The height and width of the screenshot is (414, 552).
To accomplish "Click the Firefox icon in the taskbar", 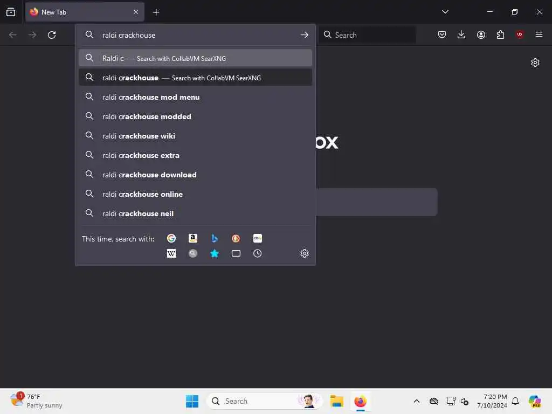I will tap(360, 401).
